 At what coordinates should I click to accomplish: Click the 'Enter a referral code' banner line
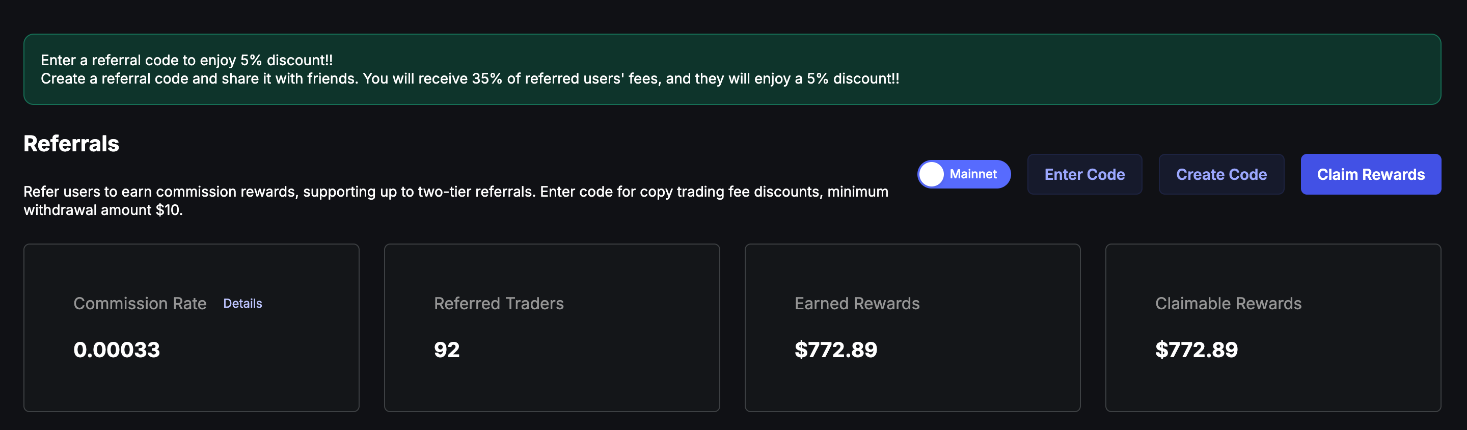[x=187, y=60]
